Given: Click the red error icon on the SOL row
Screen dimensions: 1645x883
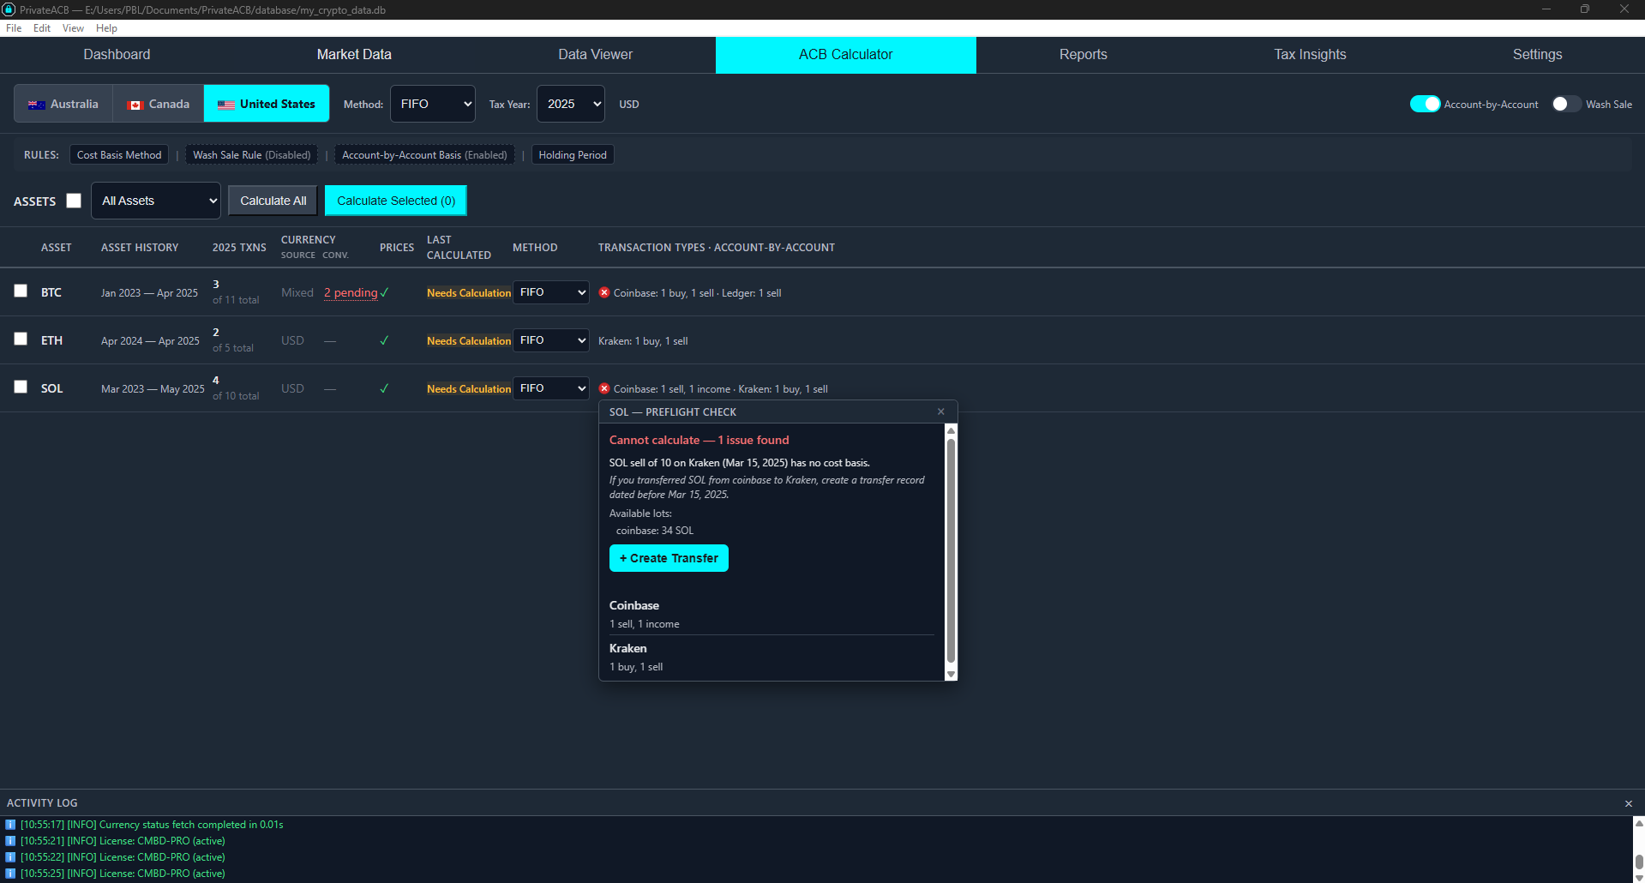Looking at the screenshot, I should pos(604,388).
